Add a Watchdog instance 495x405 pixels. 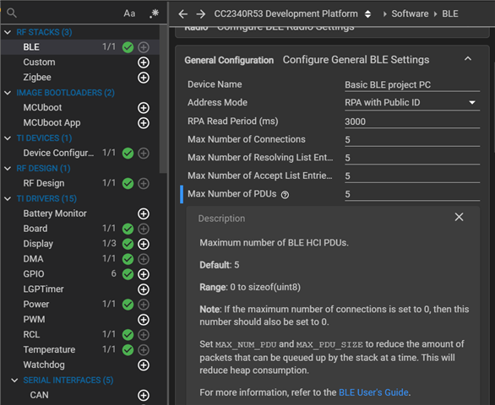pos(144,365)
